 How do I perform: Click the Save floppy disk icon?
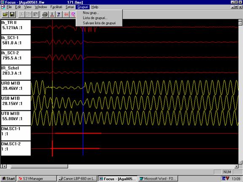coord(12,15)
